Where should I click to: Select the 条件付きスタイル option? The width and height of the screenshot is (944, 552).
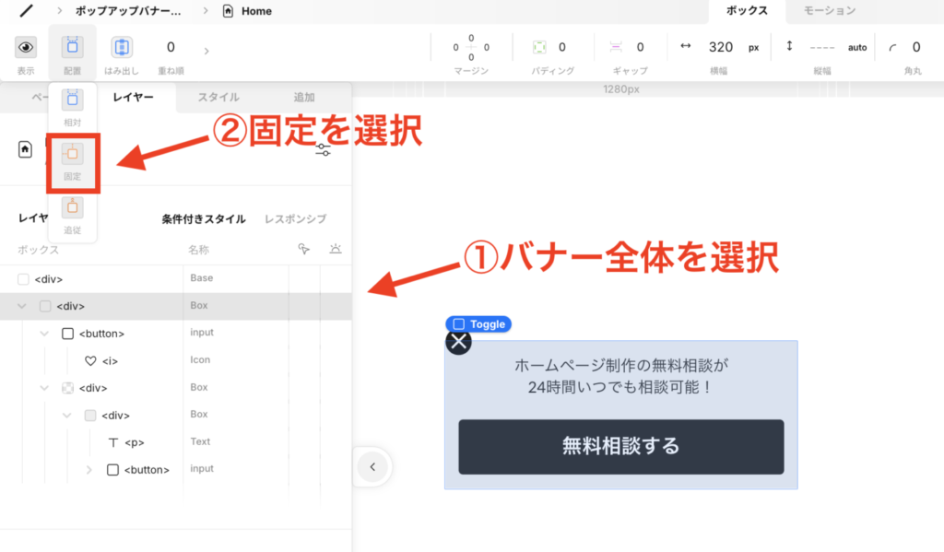204,219
